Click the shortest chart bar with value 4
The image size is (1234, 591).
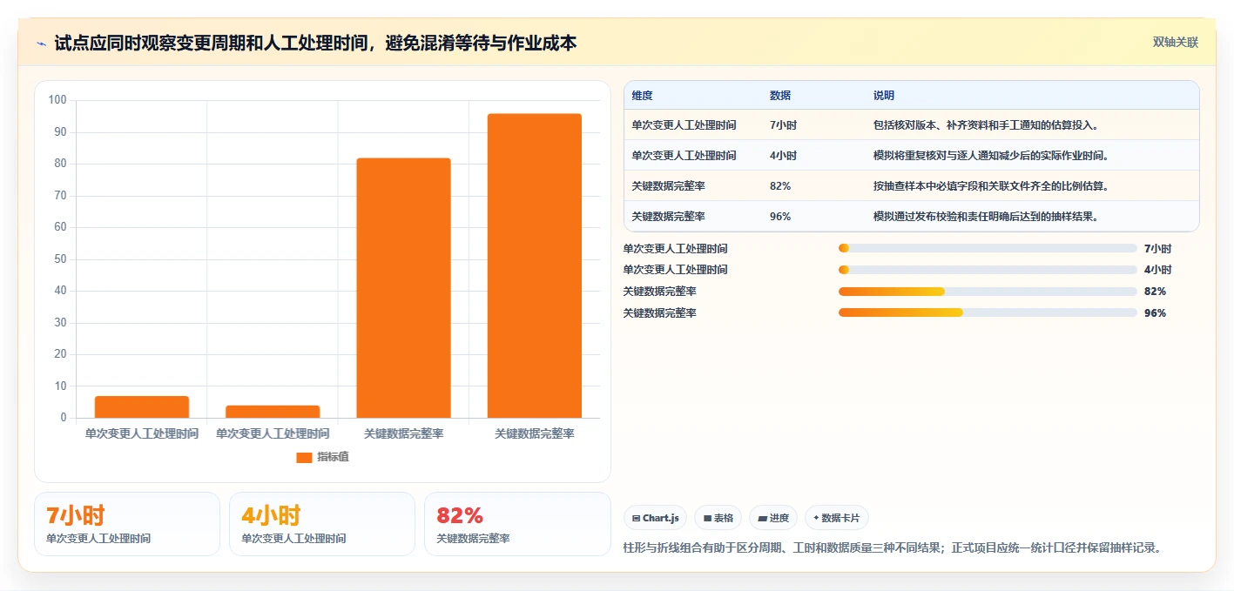[273, 412]
